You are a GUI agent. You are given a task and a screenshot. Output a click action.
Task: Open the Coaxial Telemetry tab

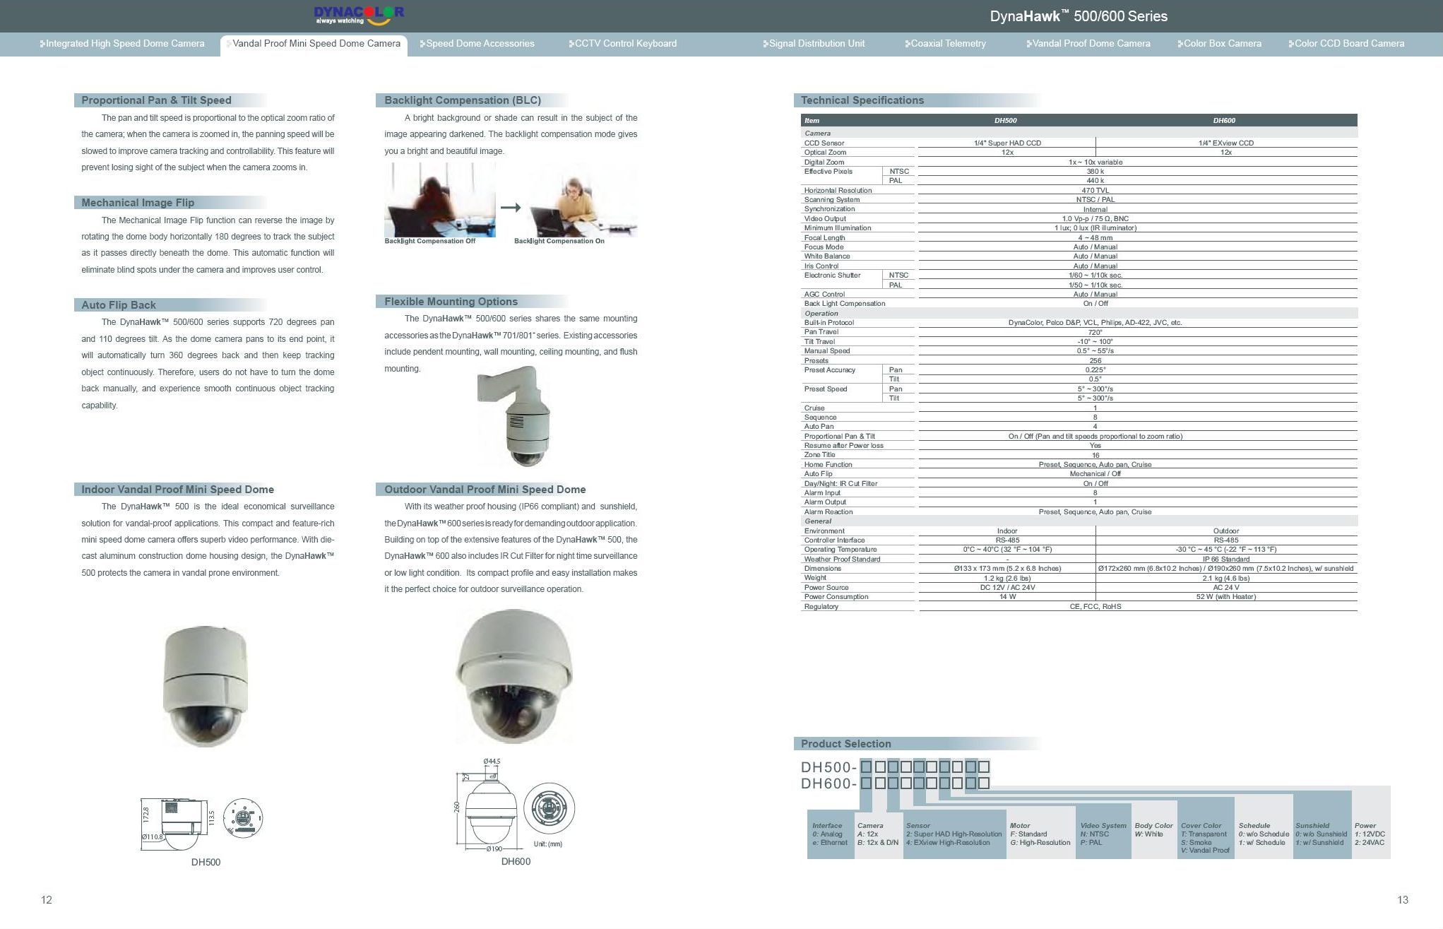pyautogui.click(x=946, y=44)
